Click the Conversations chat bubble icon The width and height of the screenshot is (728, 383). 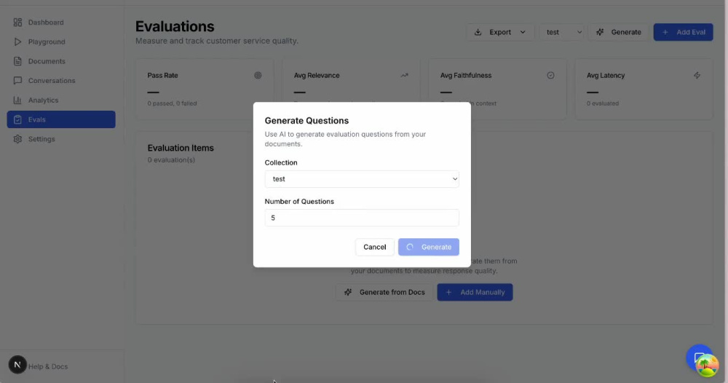point(17,81)
